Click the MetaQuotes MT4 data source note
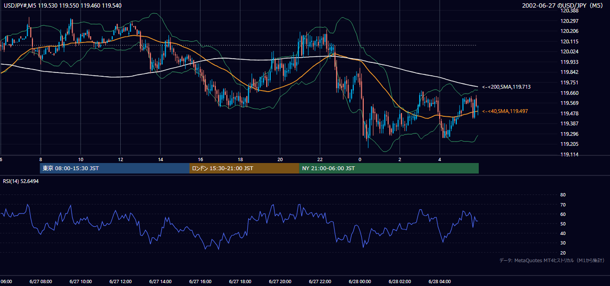 [x=552, y=260]
